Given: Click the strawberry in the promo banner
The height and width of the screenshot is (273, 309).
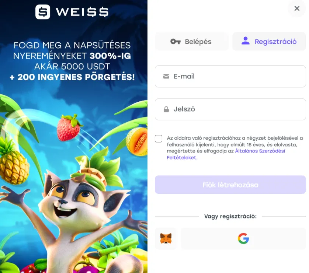Looking at the screenshot, I should [x=69, y=127].
